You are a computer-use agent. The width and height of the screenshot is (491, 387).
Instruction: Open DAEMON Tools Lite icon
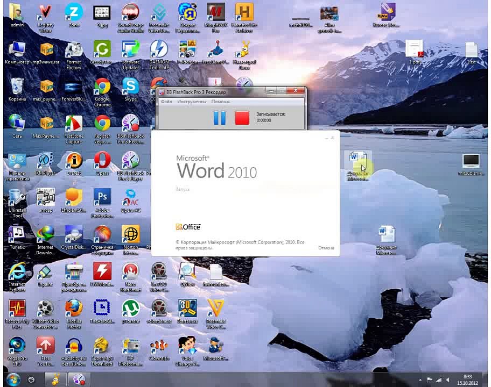tap(159, 55)
